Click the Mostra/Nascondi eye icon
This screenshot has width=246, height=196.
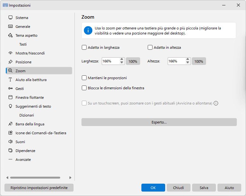click(x=10, y=53)
